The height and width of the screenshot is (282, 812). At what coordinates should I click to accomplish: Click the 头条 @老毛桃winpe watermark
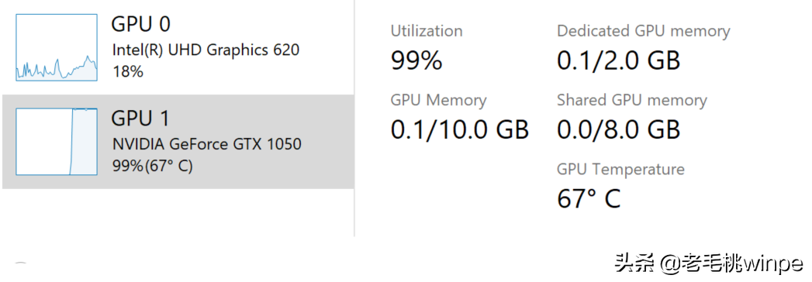[x=708, y=263]
